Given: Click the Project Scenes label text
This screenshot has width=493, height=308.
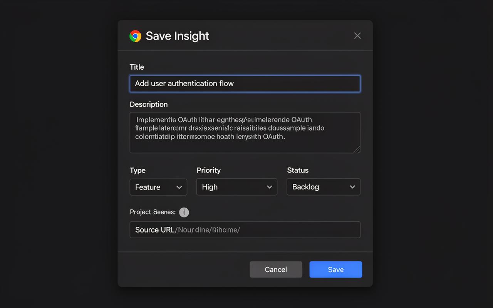Looking at the screenshot, I should pos(153,212).
